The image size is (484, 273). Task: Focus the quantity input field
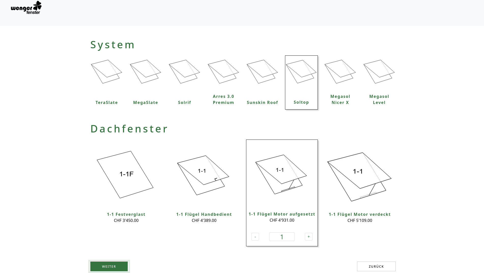(282, 237)
